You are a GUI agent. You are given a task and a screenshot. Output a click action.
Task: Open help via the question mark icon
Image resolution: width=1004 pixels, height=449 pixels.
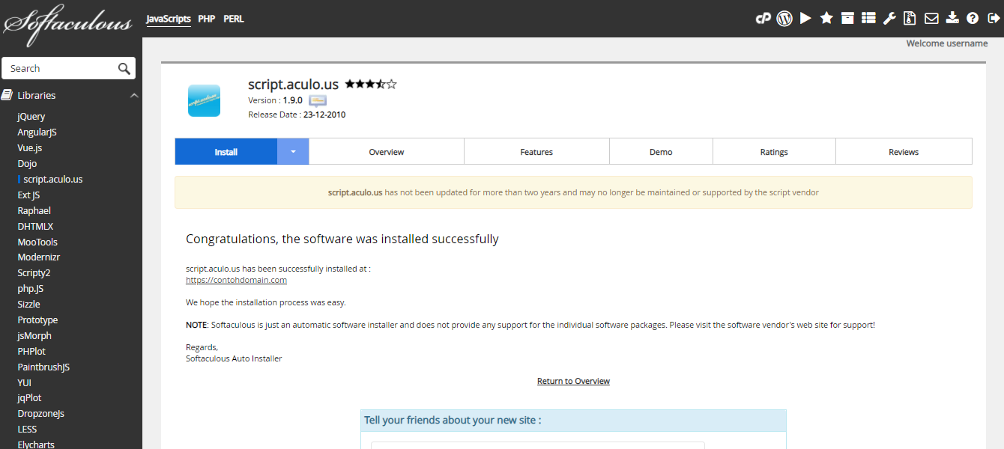[x=973, y=19]
